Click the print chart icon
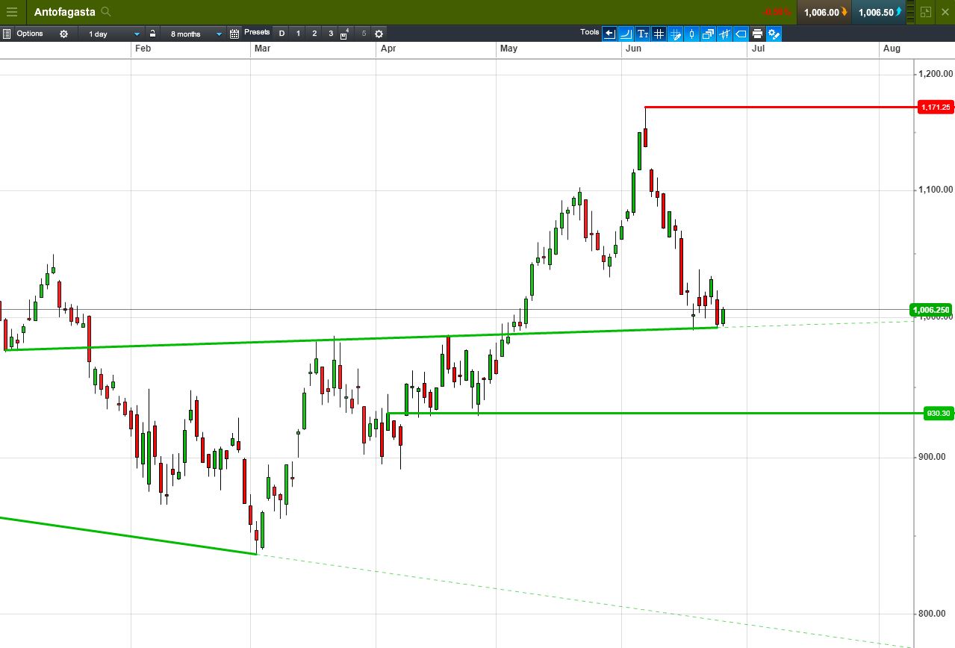Viewport: 955px width, 648px height. [757, 34]
